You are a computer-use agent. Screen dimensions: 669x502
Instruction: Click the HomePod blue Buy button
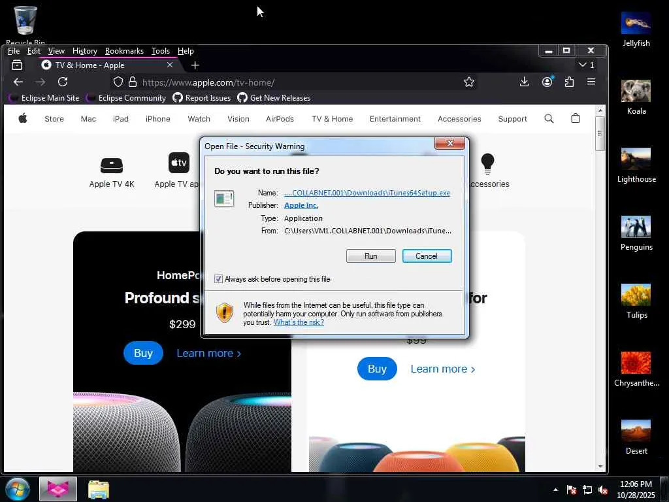coord(143,353)
